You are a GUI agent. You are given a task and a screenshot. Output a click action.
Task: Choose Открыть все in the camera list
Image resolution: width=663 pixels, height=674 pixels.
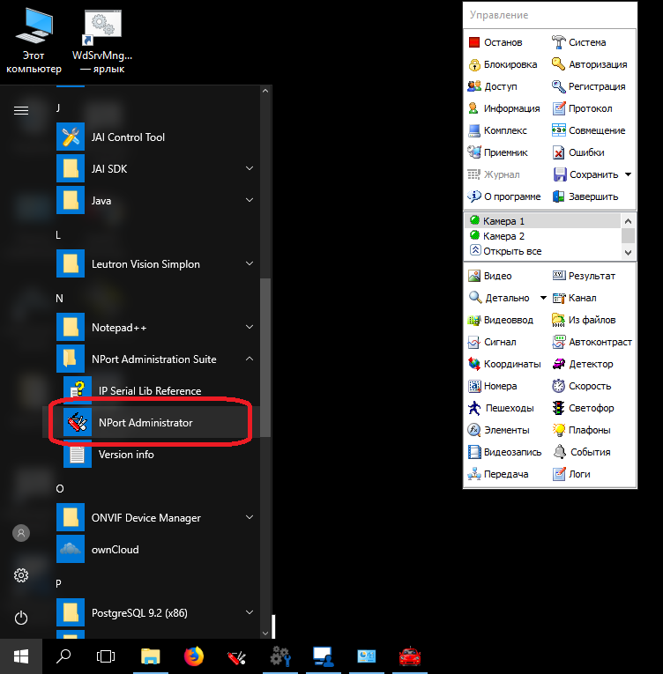pyautogui.click(x=511, y=251)
